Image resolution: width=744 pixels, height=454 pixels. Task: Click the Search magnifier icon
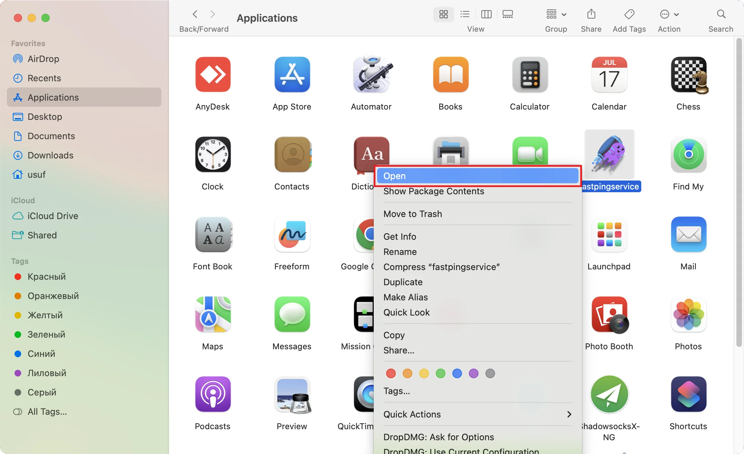point(721,14)
